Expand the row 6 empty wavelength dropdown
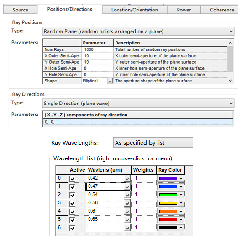 [127, 228]
